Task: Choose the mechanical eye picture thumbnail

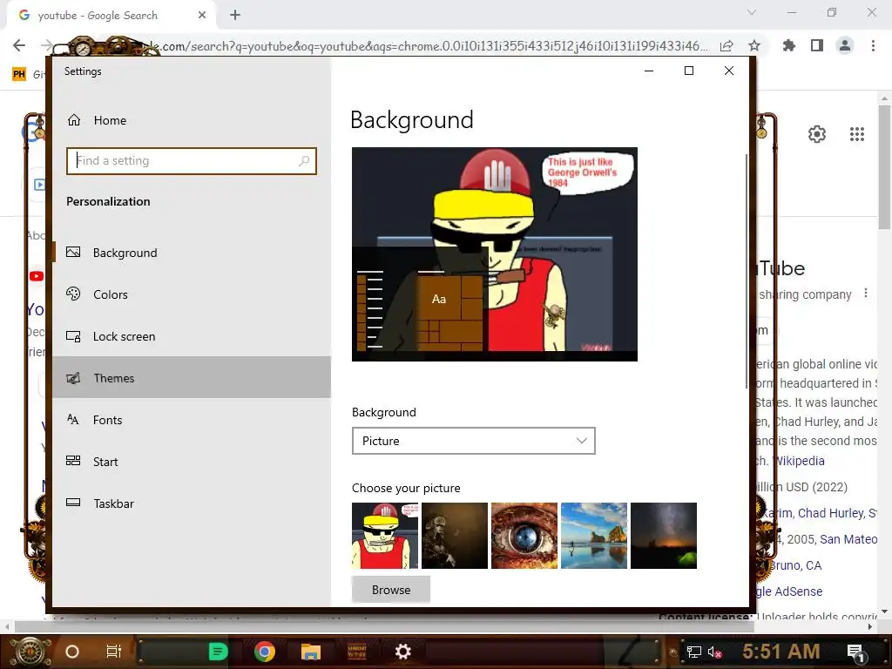Action: point(524,536)
